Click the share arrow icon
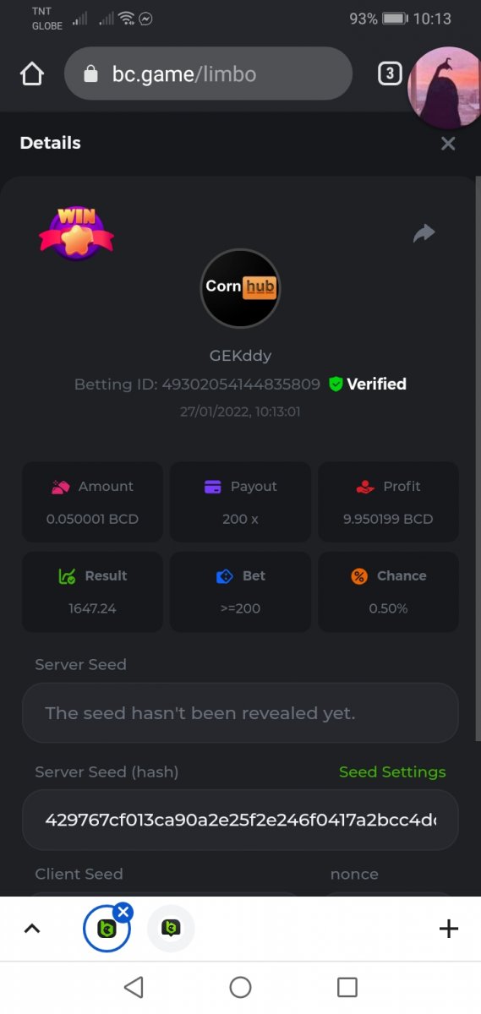 pos(424,233)
